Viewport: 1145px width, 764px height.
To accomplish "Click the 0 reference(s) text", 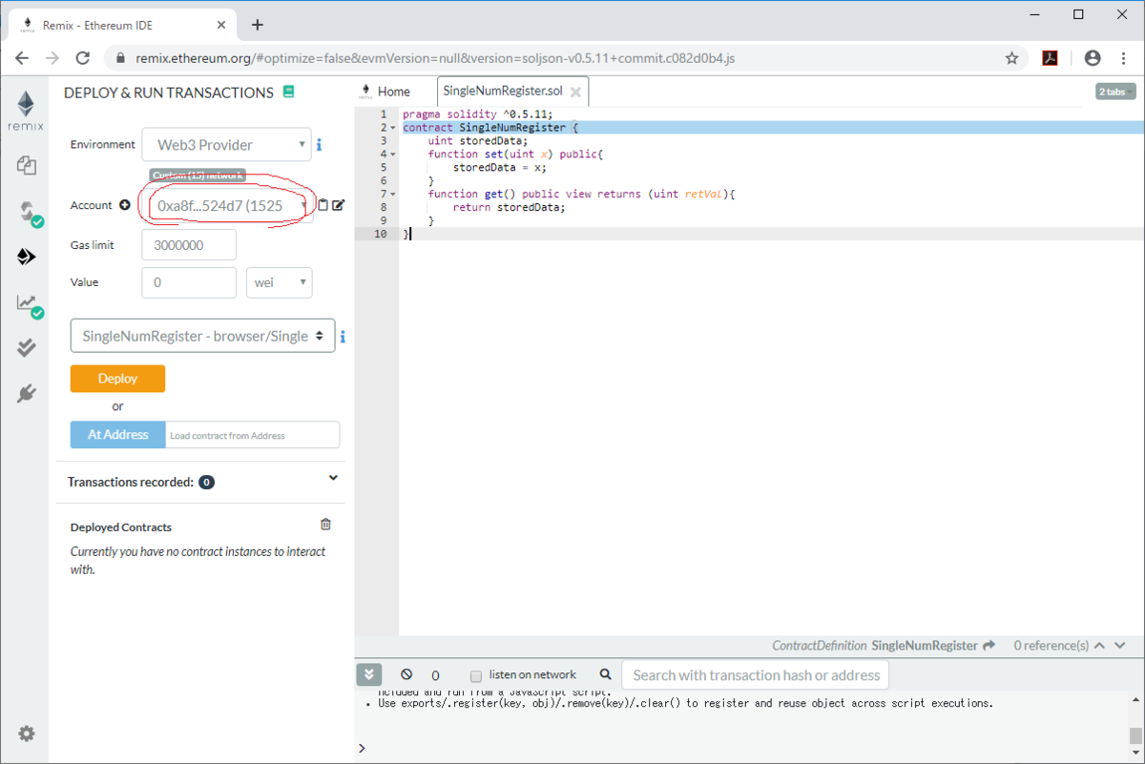I will point(1051,646).
